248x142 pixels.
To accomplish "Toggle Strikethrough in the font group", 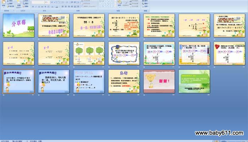I will [x=42, y=7].
